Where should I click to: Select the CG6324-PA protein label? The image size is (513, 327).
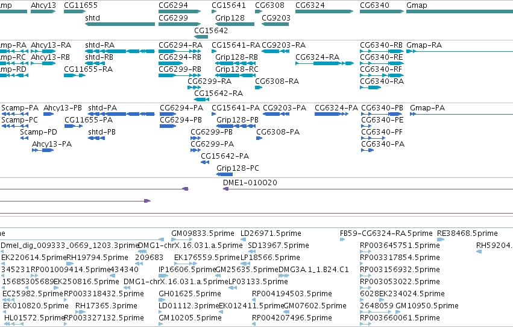tap(336, 107)
